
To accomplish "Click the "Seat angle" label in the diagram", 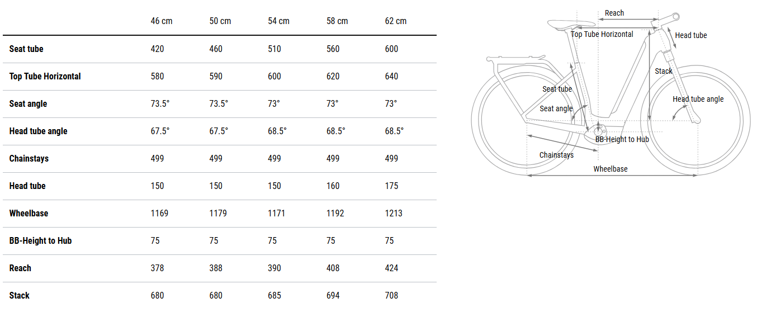I will tap(556, 108).
